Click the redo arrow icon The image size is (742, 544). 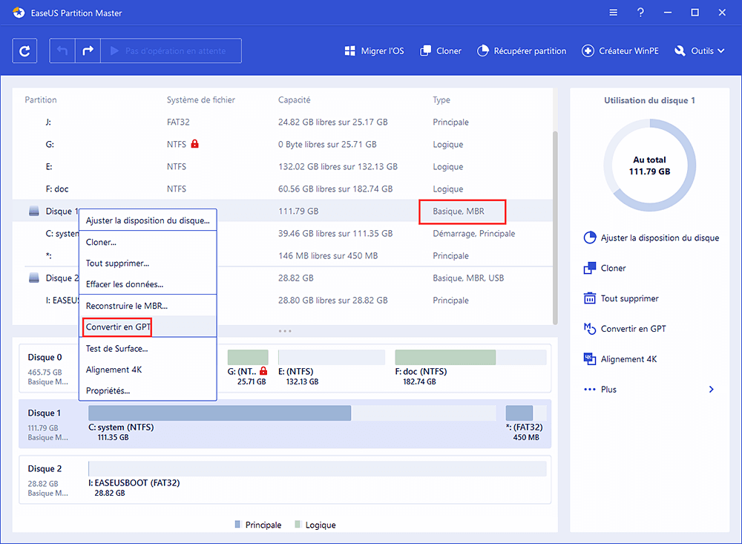[88, 51]
